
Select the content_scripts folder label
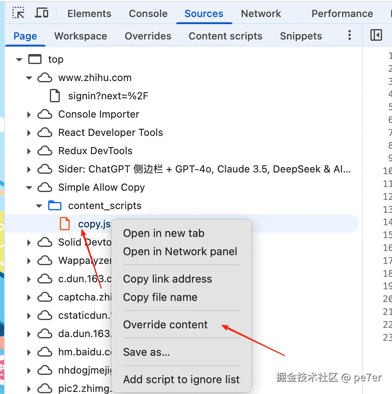click(x=105, y=206)
